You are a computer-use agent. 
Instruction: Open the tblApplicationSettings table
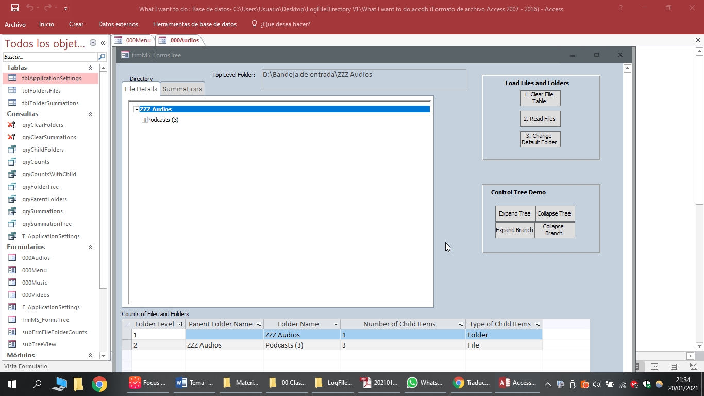(51, 78)
